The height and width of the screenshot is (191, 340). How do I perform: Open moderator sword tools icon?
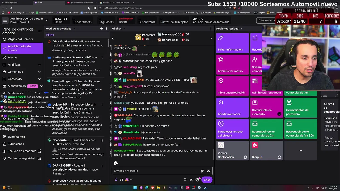(x=191, y=180)
